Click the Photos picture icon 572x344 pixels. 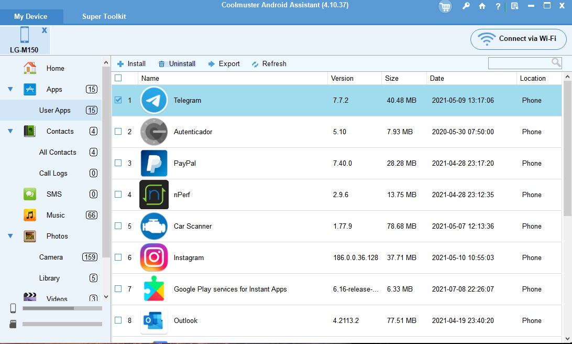[x=30, y=236]
